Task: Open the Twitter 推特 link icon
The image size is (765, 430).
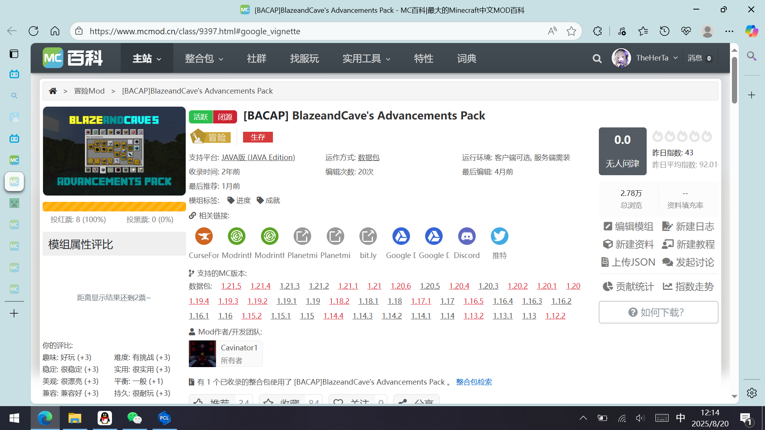Action: [x=499, y=236]
